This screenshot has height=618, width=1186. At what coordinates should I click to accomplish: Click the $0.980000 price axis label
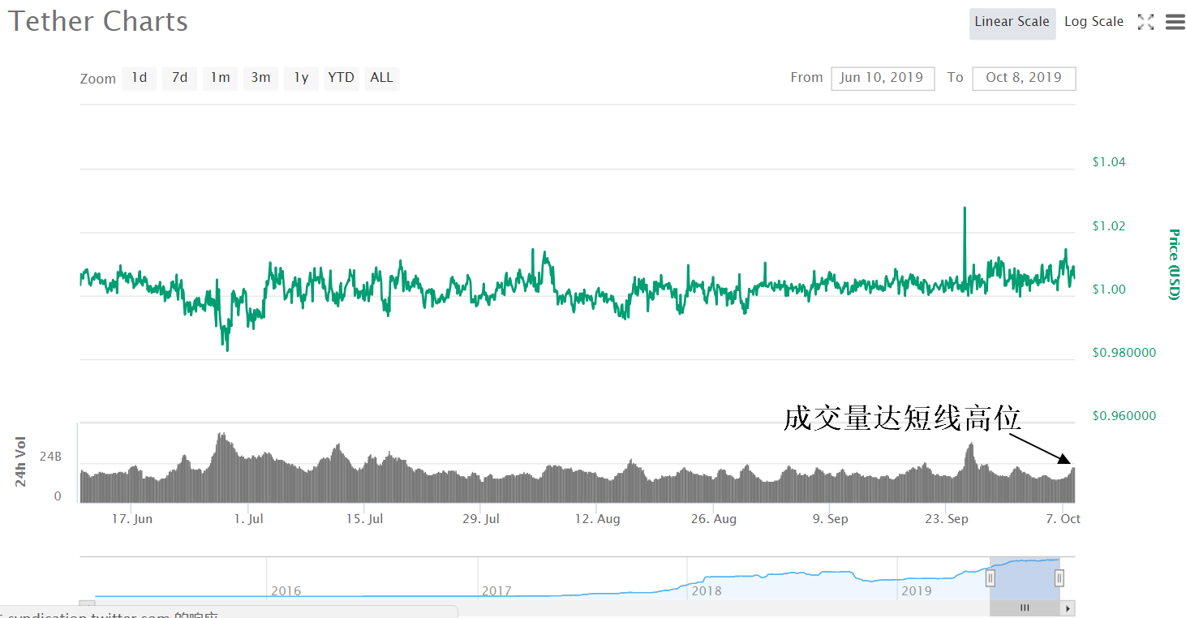[x=1123, y=353]
